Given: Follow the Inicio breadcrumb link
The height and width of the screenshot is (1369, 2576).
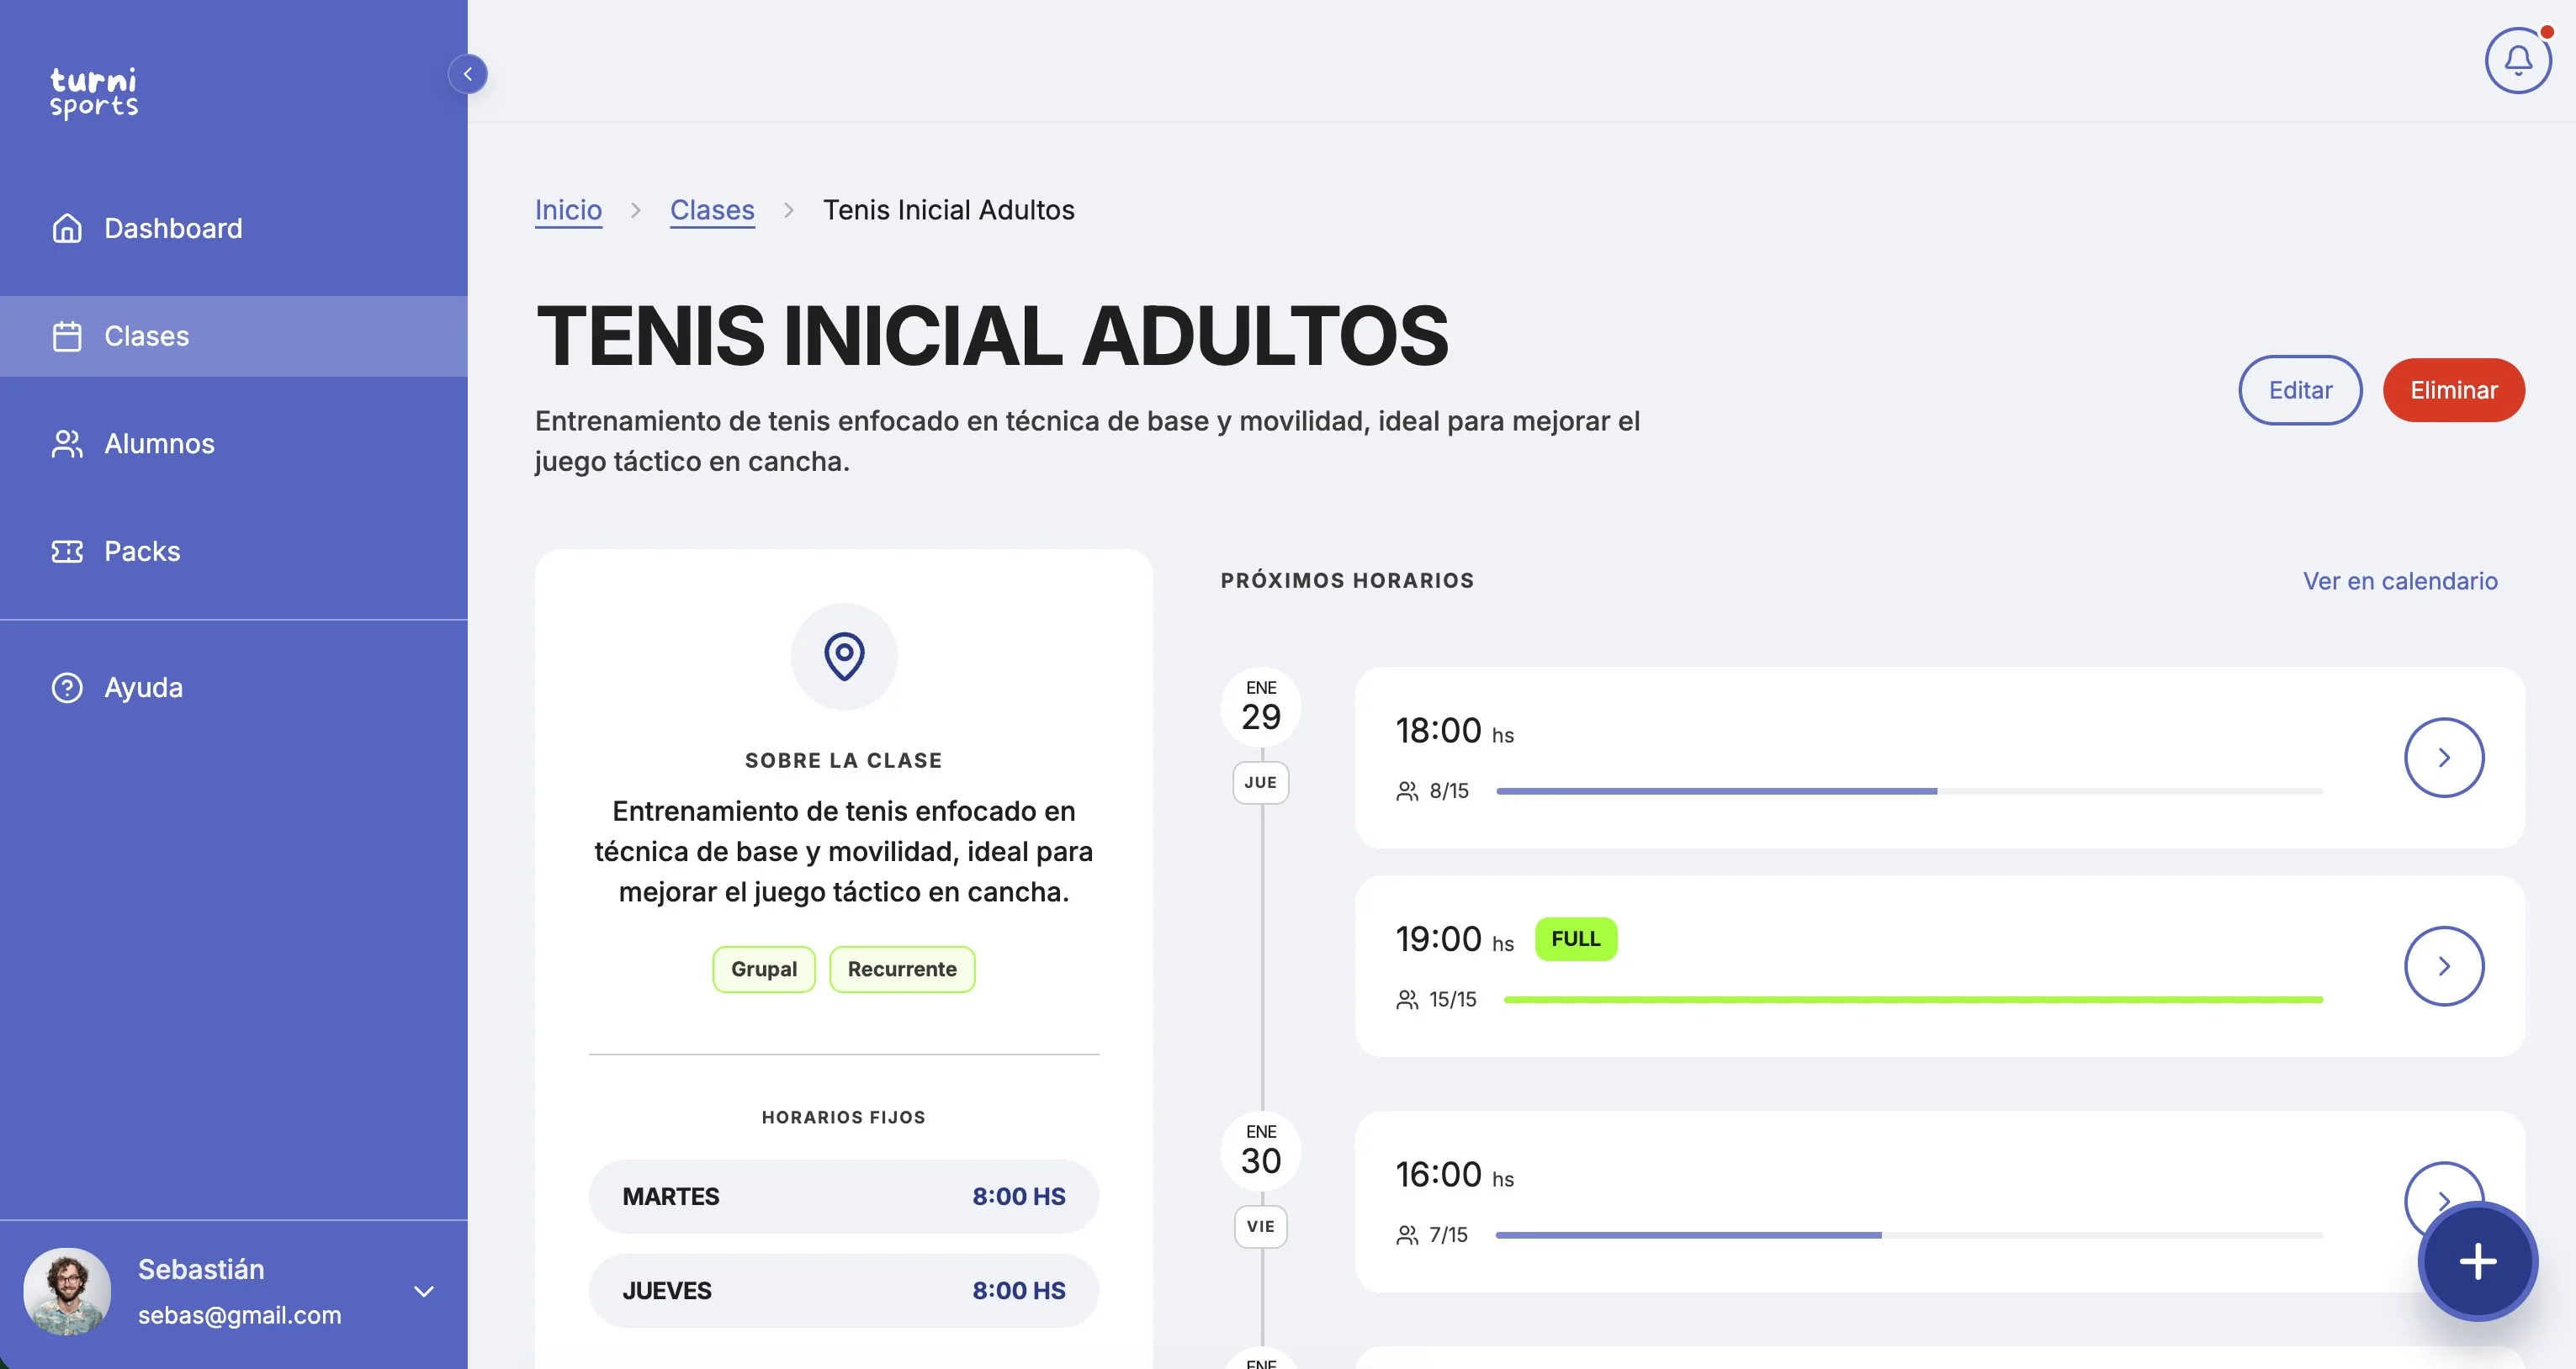Looking at the screenshot, I should [568, 210].
